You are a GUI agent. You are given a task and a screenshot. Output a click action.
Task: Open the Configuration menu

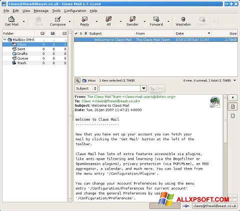[75, 11]
